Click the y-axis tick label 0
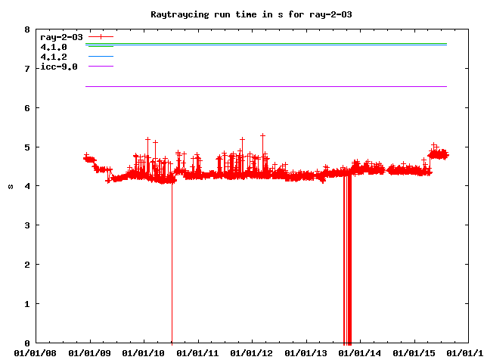484x363 pixels. tap(27, 343)
